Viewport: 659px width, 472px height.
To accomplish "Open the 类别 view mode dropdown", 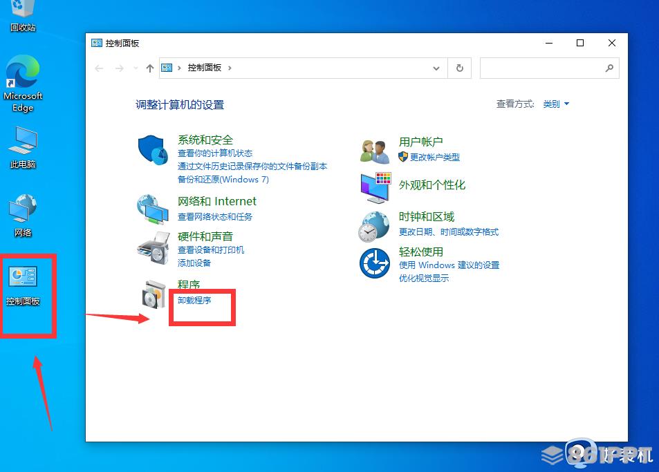I will coord(556,104).
